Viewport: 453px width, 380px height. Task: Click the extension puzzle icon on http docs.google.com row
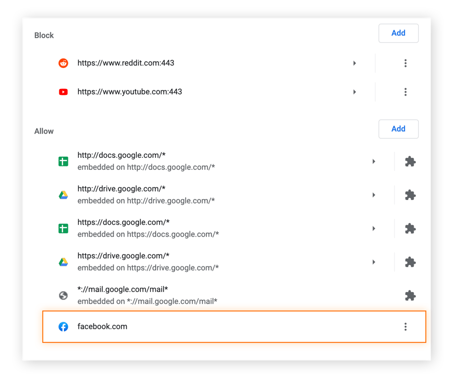coord(410,161)
